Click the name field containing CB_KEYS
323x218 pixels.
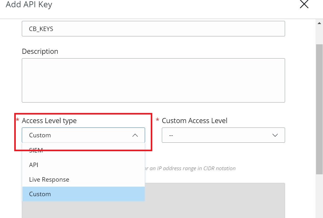(153, 29)
